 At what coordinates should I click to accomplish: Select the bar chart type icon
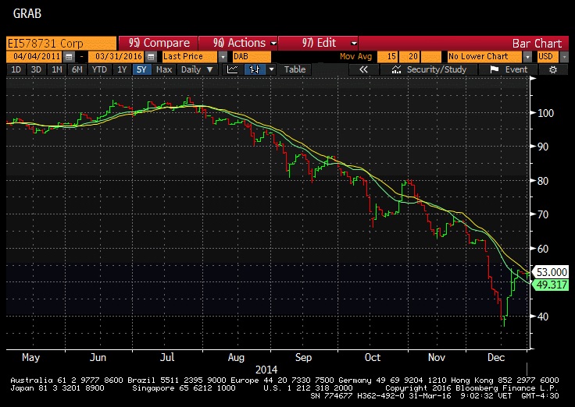(253, 69)
